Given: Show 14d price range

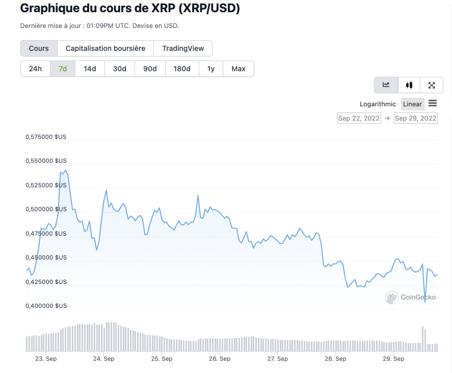Looking at the screenshot, I should pyautogui.click(x=90, y=69).
